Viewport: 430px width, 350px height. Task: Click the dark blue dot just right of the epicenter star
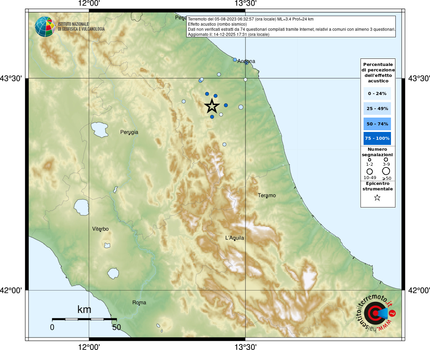click(x=226, y=105)
